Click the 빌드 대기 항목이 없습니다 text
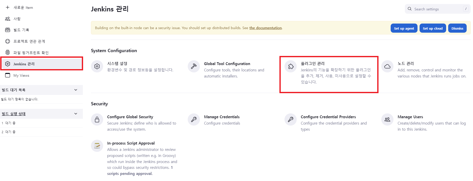This screenshot has width=473, height=181. coord(20,99)
